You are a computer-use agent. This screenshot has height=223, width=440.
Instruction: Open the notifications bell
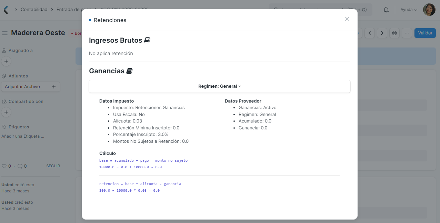386,10
